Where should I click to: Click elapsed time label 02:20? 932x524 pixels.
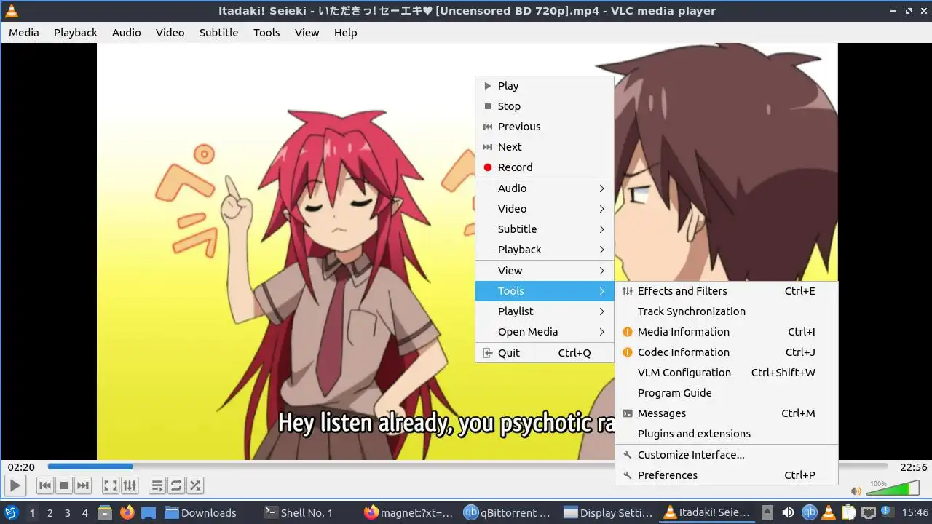pyautogui.click(x=21, y=467)
